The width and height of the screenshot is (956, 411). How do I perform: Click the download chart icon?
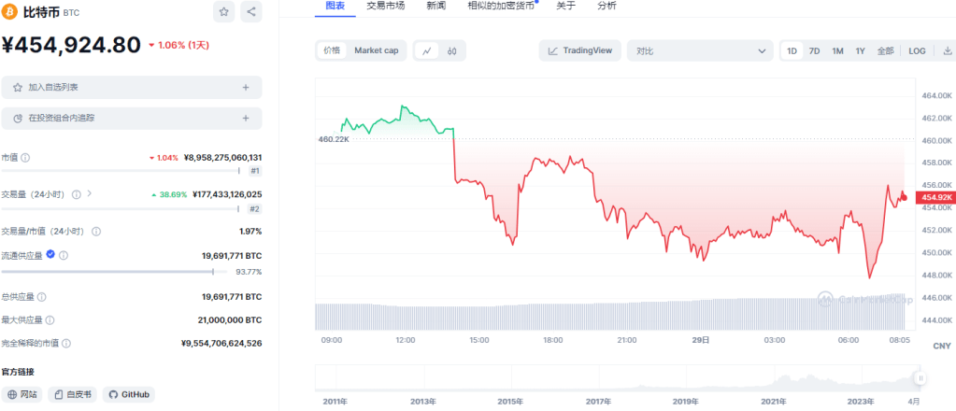948,50
